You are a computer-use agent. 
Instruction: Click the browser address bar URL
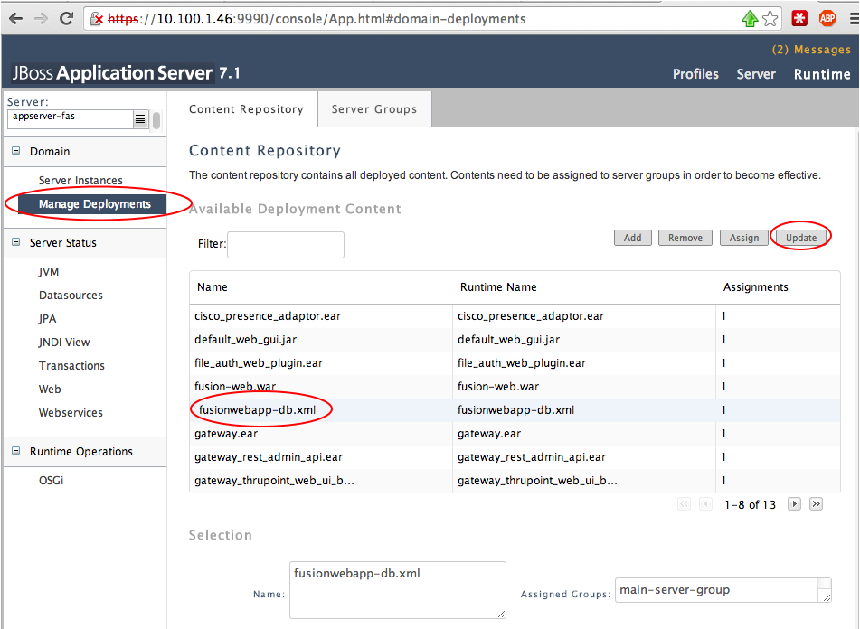coord(317,19)
